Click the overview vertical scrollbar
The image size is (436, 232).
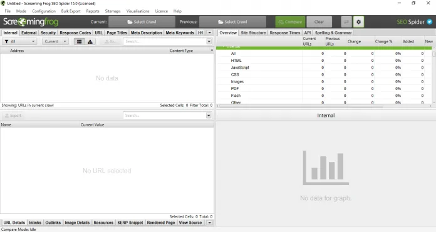(433, 54)
